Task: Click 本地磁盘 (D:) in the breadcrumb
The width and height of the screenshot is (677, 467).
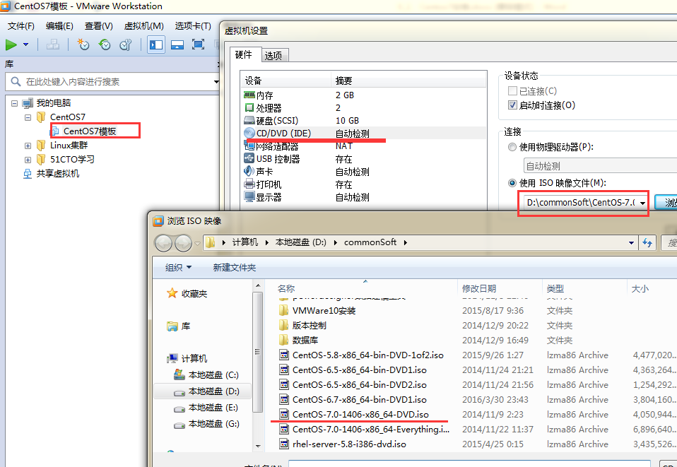Action: click(301, 242)
